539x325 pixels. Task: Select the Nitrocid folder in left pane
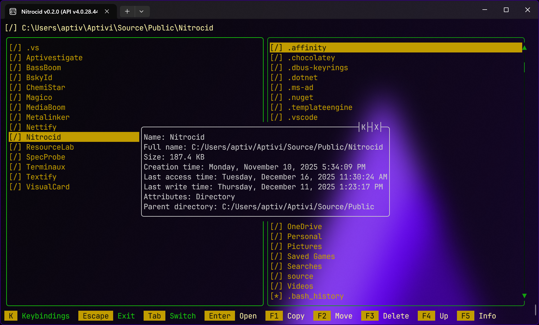pos(44,137)
